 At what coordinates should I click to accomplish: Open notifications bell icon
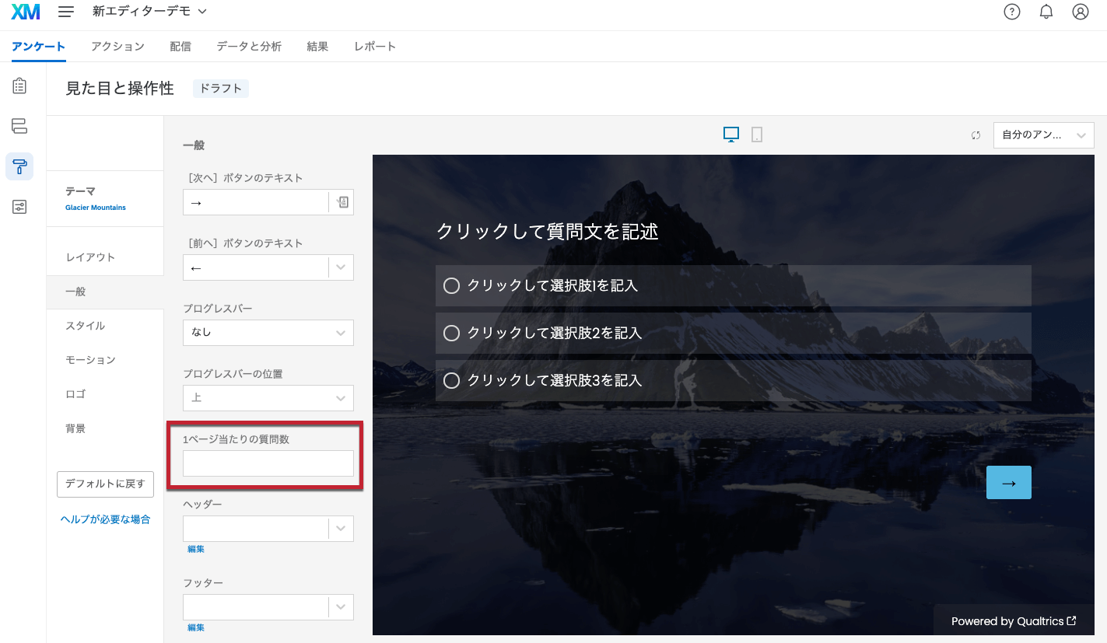coord(1046,12)
